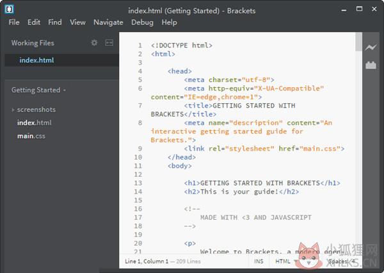The width and height of the screenshot is (384, 273).
Task: Click line number 5 in gutter
Action: (x=140, y=79)
